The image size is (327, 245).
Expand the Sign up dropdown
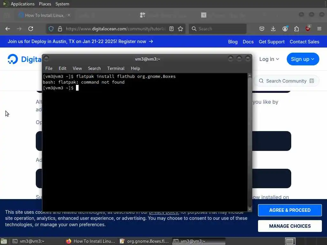pyautogui.click(x=303, y=59)
